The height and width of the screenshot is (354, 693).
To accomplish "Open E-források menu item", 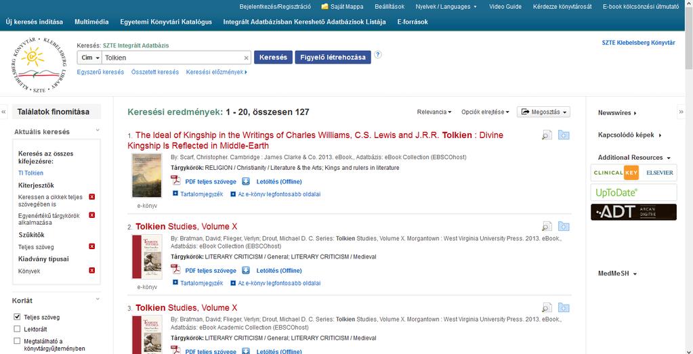I will (413, 22).
